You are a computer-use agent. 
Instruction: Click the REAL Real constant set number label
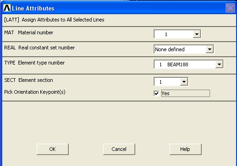coord(39,48)
